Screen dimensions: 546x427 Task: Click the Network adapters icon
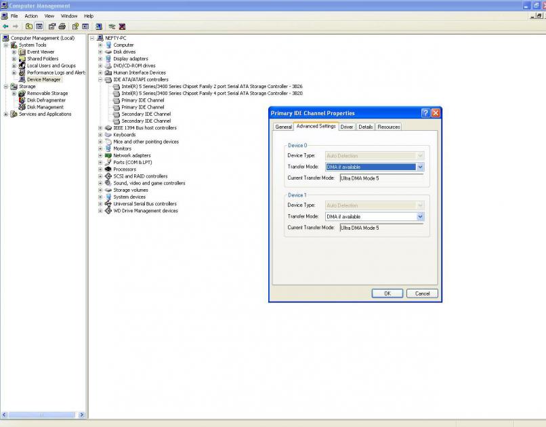tap(108, 155)
